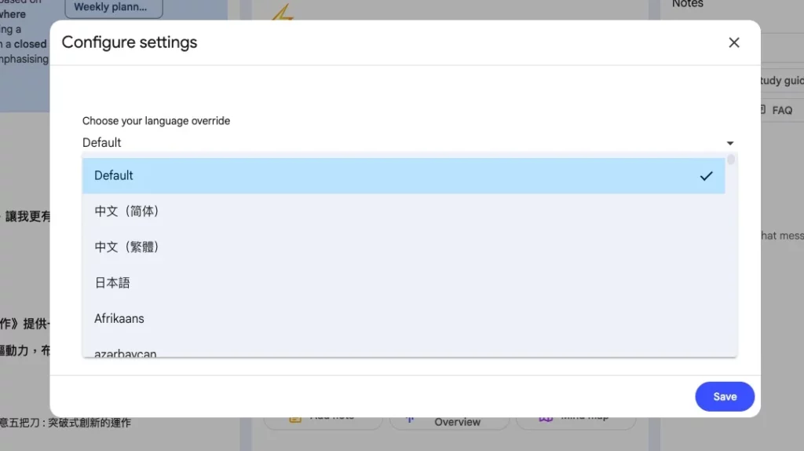Choose 中文（繁體） from the language list
Image resolution: width=804 pixels, height=451 pixels.
(127, 247)
